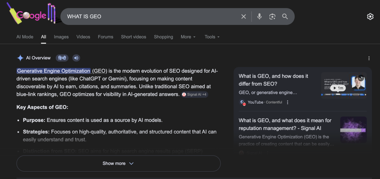The image size is (380, 179).
Task: Open three-dot menu beside YouTube source
Action: click(x=288, y=102)
